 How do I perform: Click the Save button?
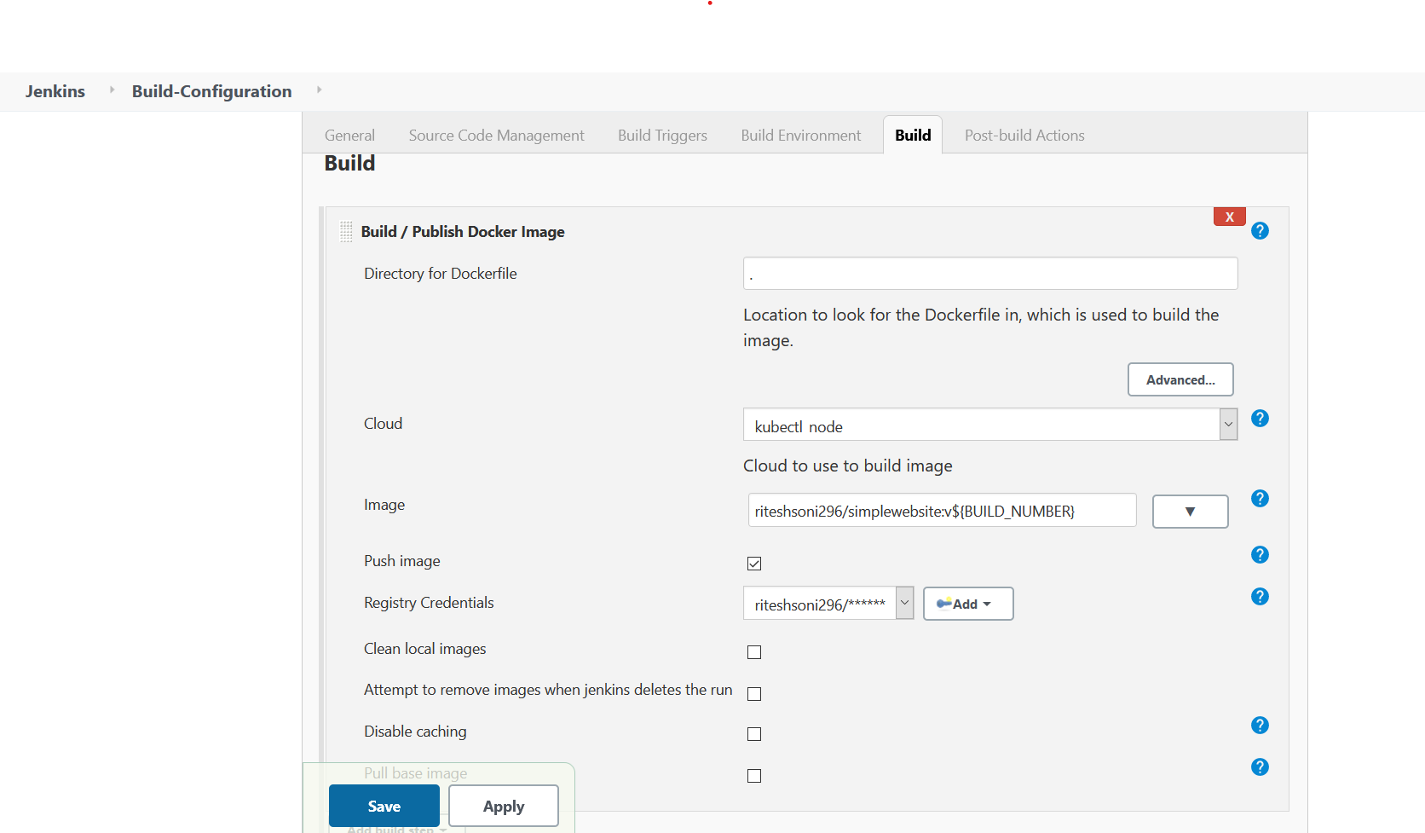[384, 806]
